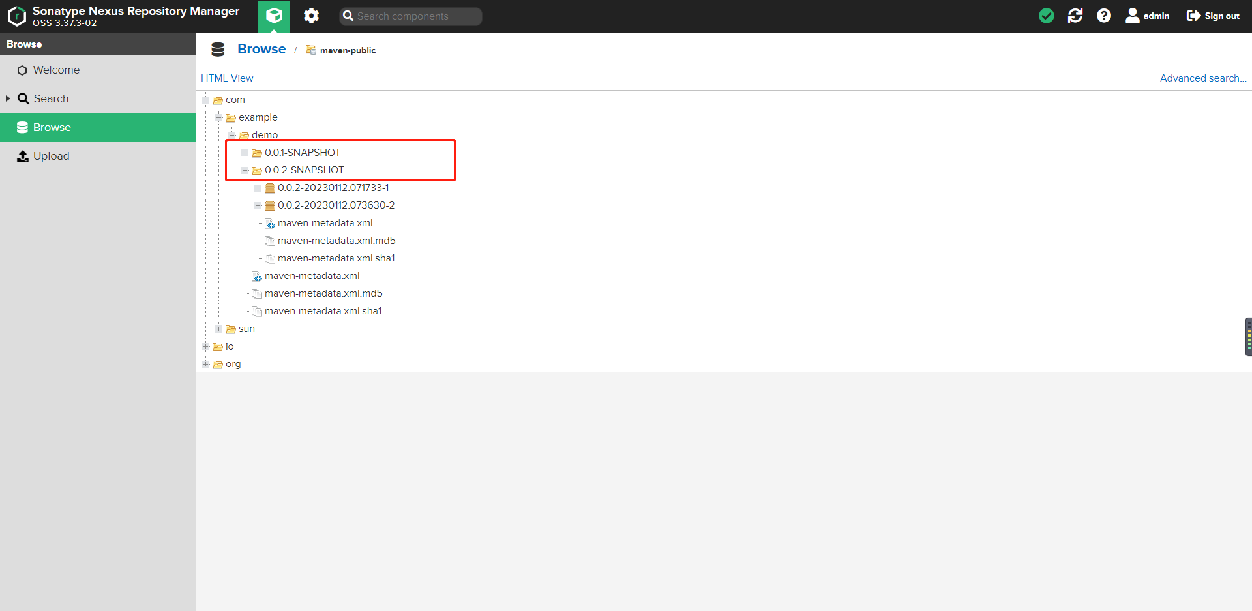Select the org folder
The height and width of the screenshot is (611, 1252).
click(x=233, y=364)
